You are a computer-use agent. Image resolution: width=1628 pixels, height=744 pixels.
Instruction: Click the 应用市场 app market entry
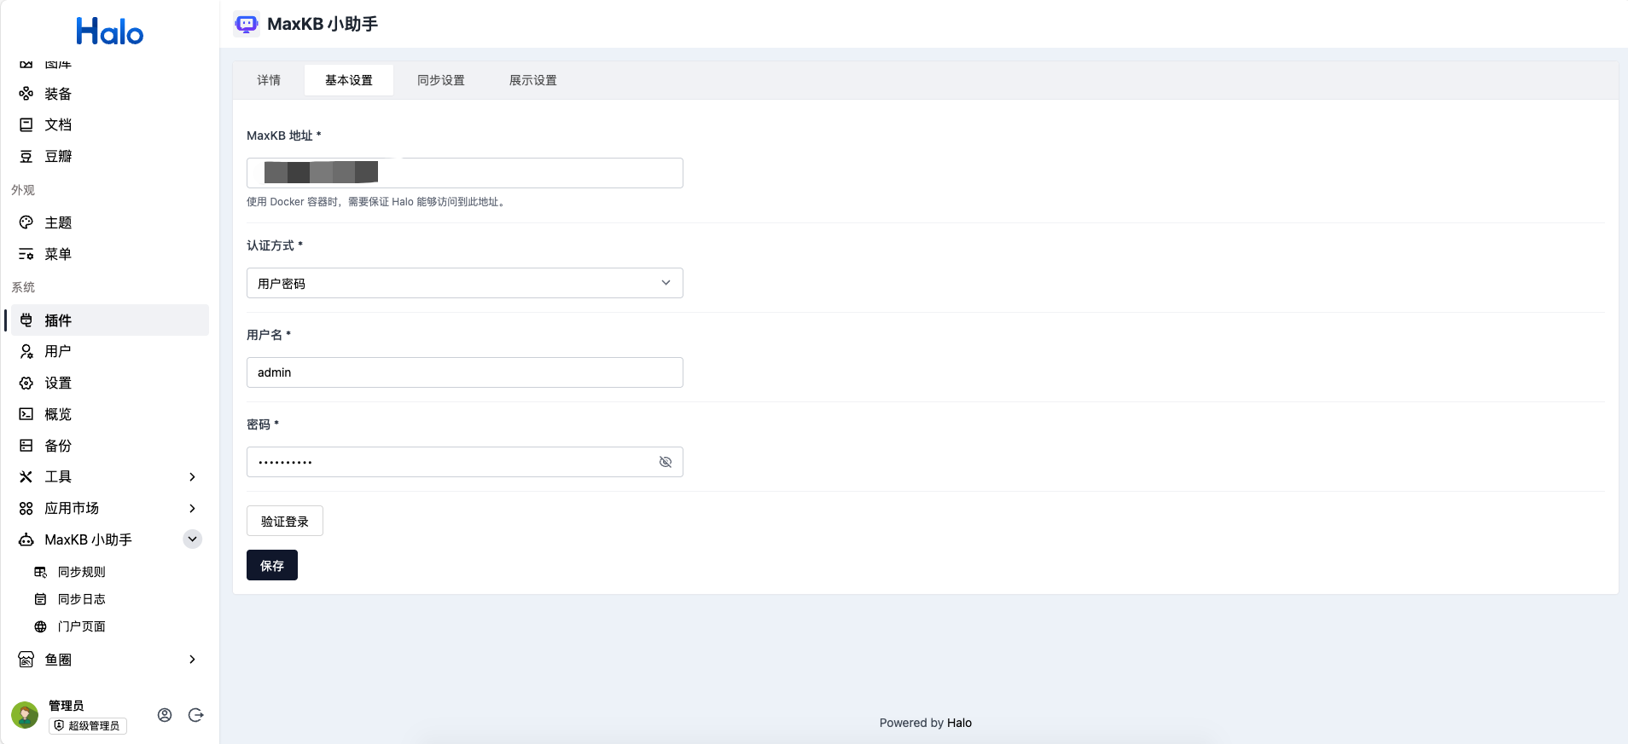[109, 509]
